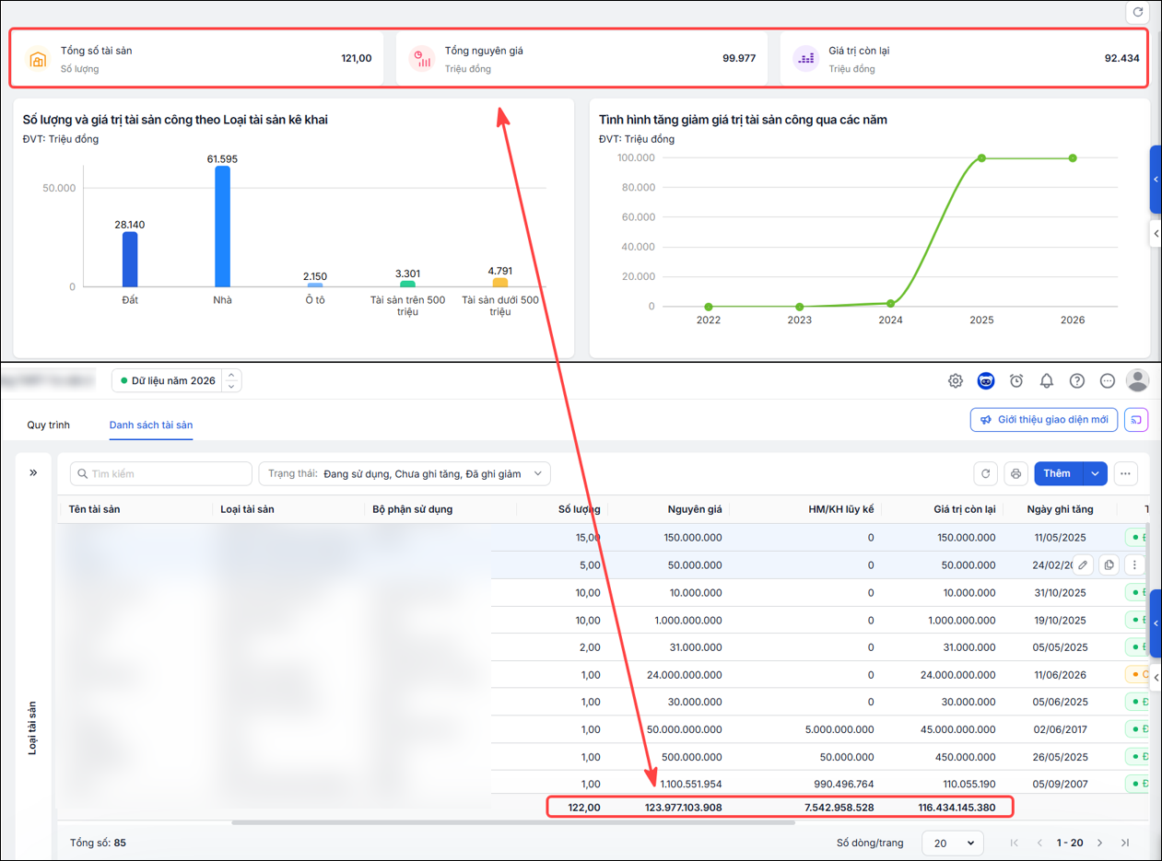Open the notifications bell icon
The width and height of the screenshot is (1162, 861).
1047,380
